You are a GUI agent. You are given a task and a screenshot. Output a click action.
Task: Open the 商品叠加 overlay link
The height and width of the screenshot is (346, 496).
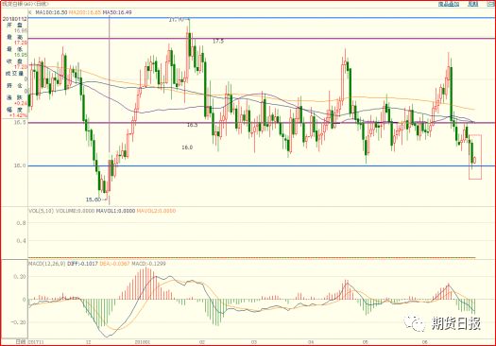point(449,4)
